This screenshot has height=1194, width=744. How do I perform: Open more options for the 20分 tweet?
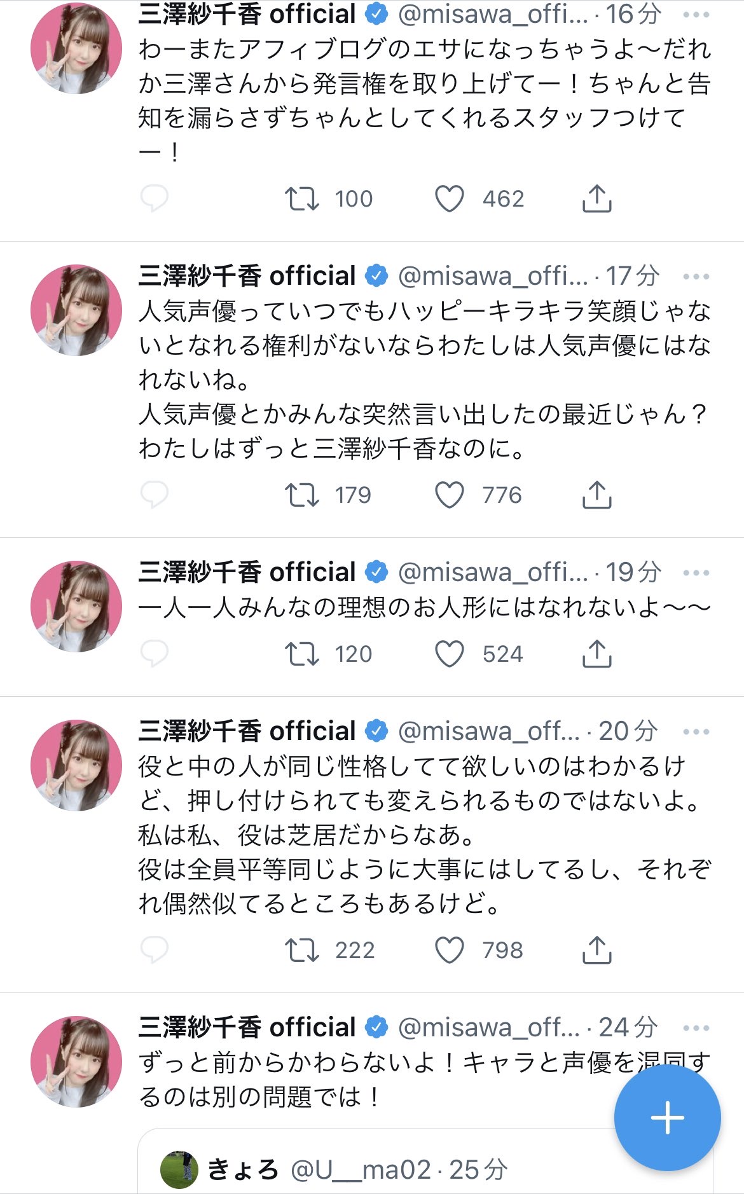click(696, 732)
